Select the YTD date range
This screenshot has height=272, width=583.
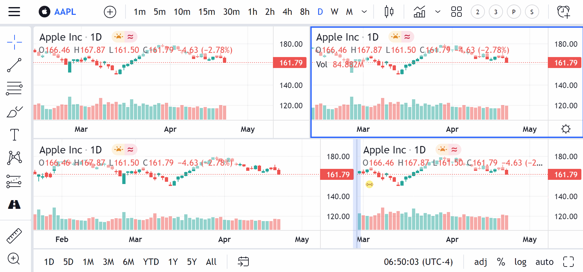tap(151, 262)
